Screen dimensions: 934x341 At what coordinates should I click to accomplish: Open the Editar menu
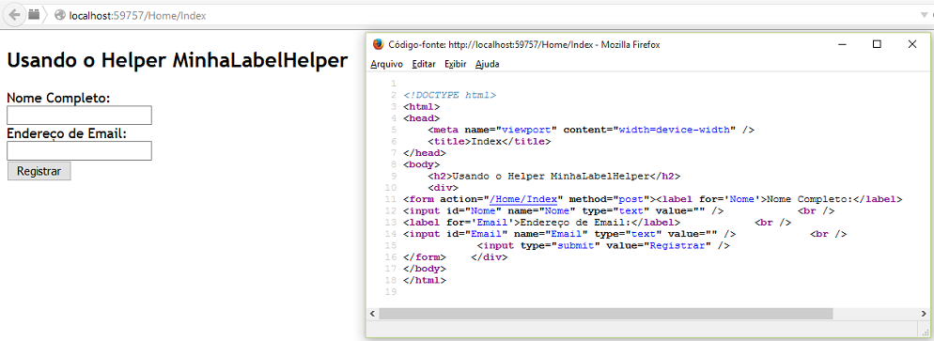tap(424, 64)
